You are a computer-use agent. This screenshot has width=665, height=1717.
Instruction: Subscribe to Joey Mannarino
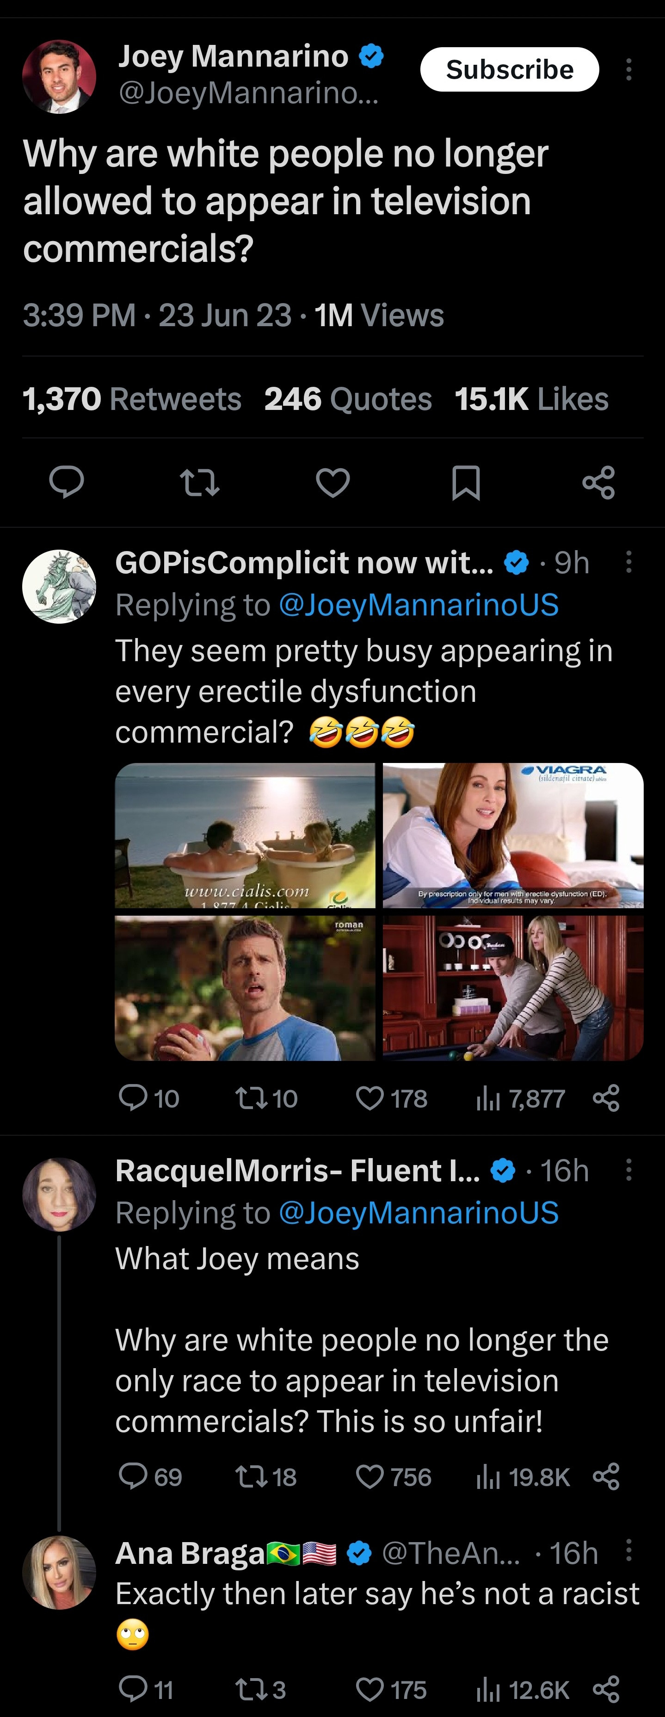pos(509,69)
